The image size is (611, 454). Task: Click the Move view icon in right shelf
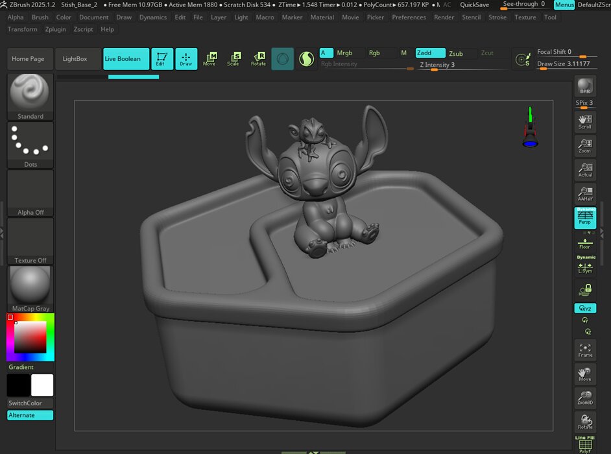click(585, 374)
